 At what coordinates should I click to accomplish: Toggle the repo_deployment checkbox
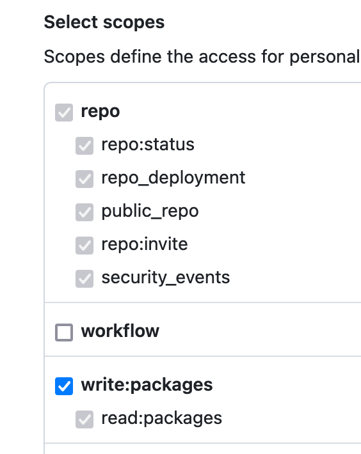click(x=84, y=179)
